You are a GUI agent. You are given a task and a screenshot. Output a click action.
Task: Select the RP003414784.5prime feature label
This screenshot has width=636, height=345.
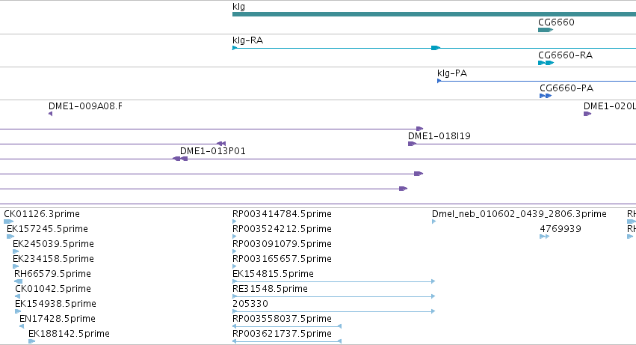282,214
